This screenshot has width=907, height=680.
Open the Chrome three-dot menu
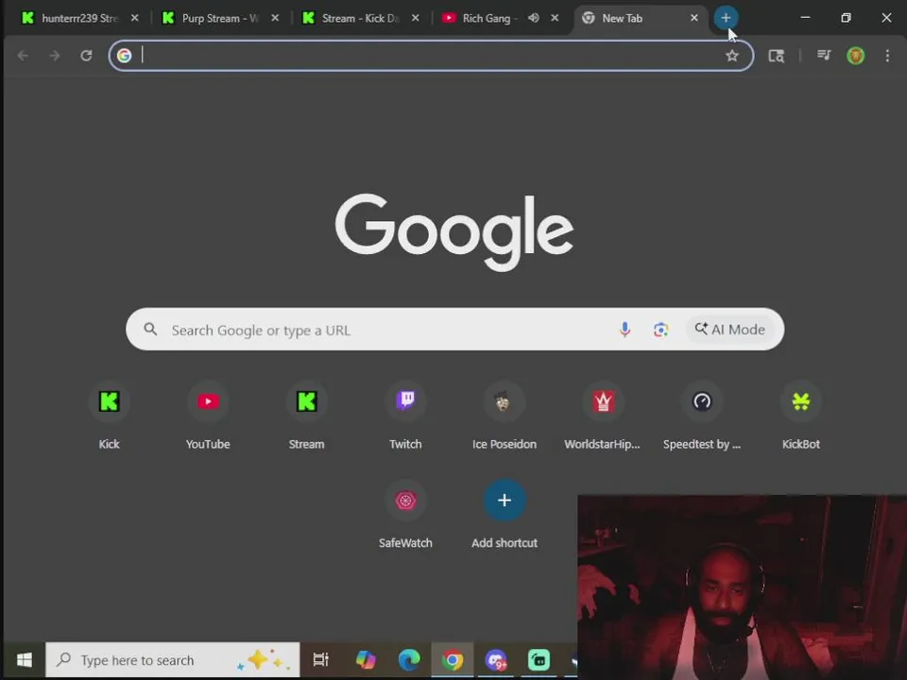coord(887,56)
